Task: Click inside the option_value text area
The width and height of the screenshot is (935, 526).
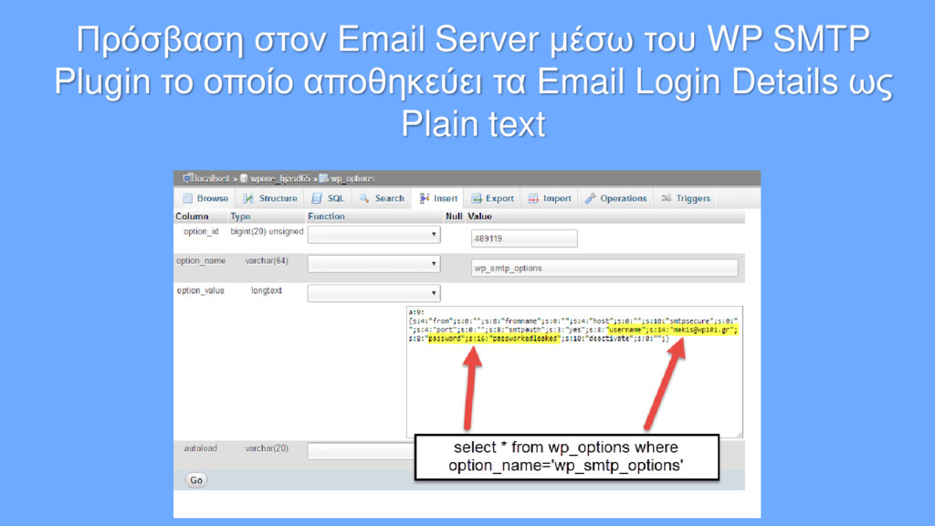Action: (575, 373)
